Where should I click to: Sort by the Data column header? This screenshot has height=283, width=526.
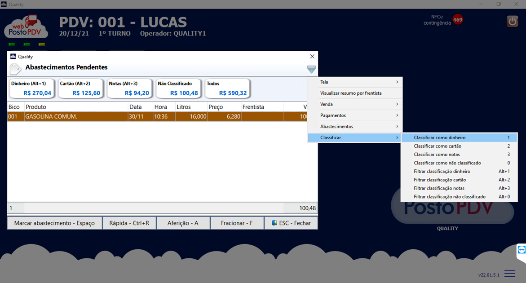point(140,107)
